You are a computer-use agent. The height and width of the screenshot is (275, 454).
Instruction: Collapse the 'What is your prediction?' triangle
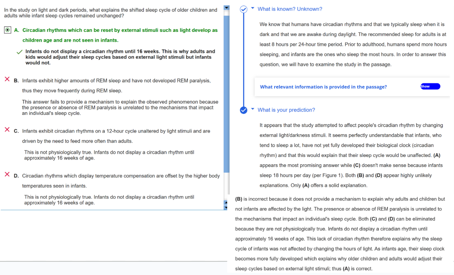click(253, 110)
